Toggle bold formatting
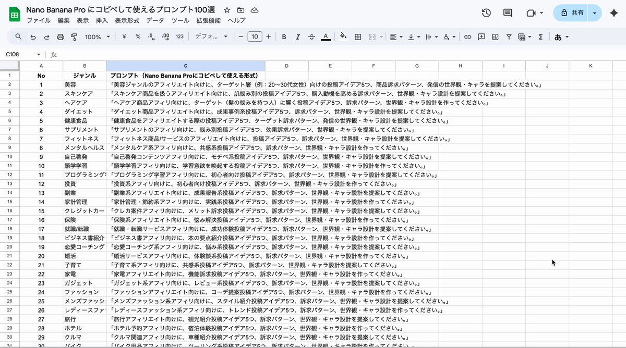 pyautogui.click(x=284, y=37)
